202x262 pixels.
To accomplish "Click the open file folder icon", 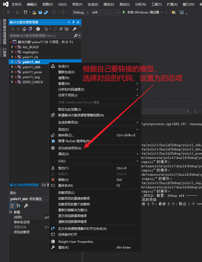I will click(35, 12).
